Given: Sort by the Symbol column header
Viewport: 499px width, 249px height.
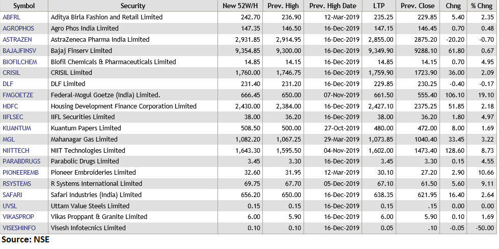Looking at the screenshot, I should coord(24,6).
